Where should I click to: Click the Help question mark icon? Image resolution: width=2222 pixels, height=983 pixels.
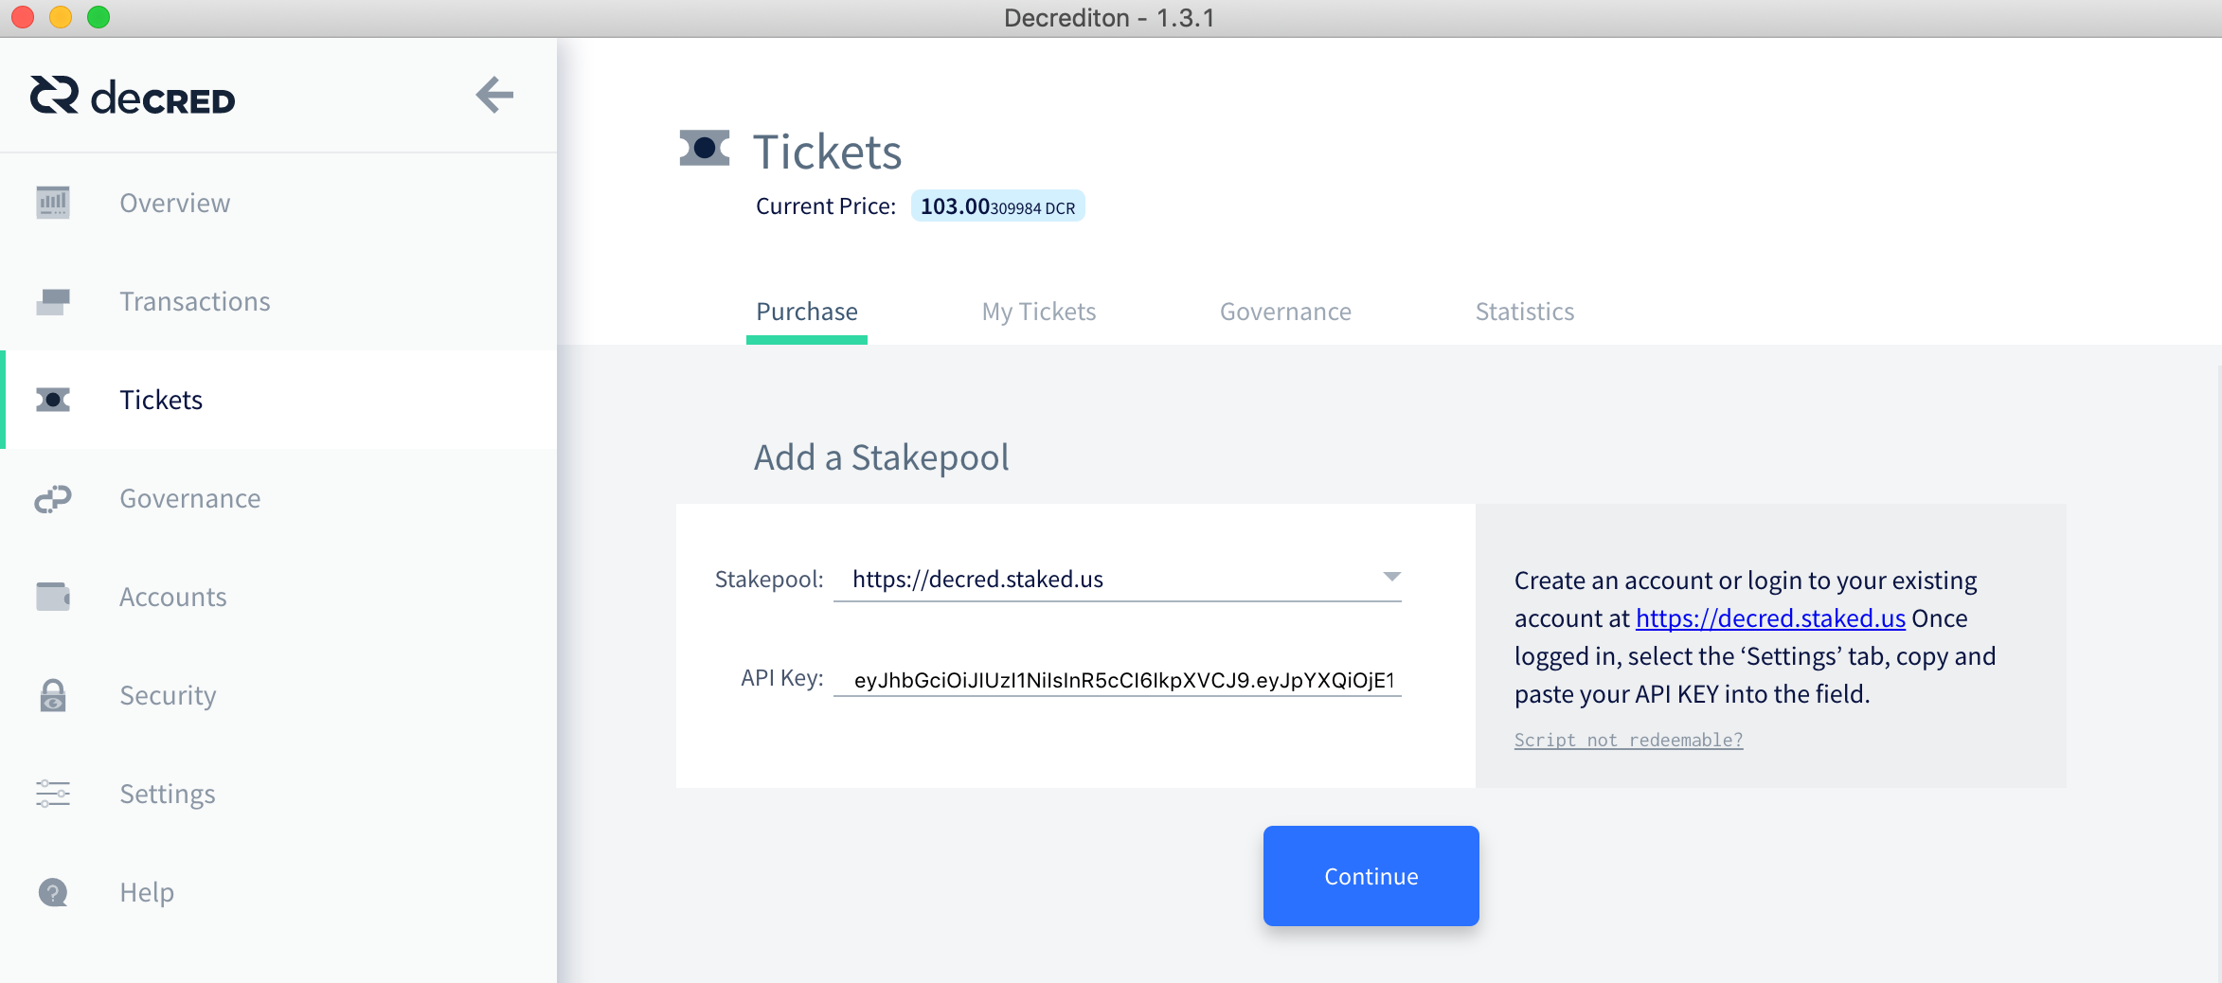pos(53,892)
